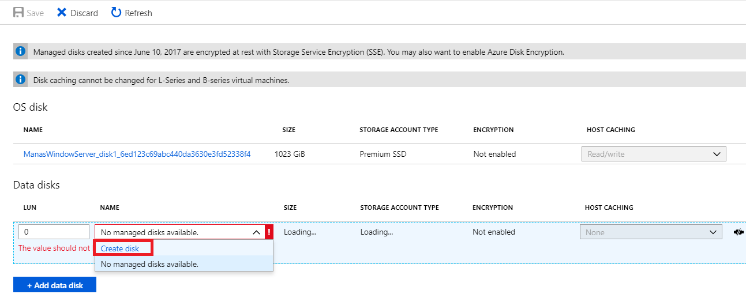Click the LUN column header
The image size is (746, 294).
point(30,208)
